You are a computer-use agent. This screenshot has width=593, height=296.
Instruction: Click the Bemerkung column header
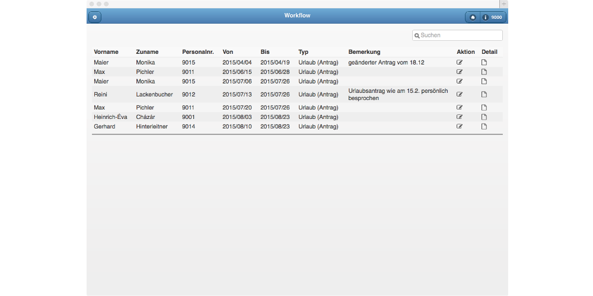point(364,52)
